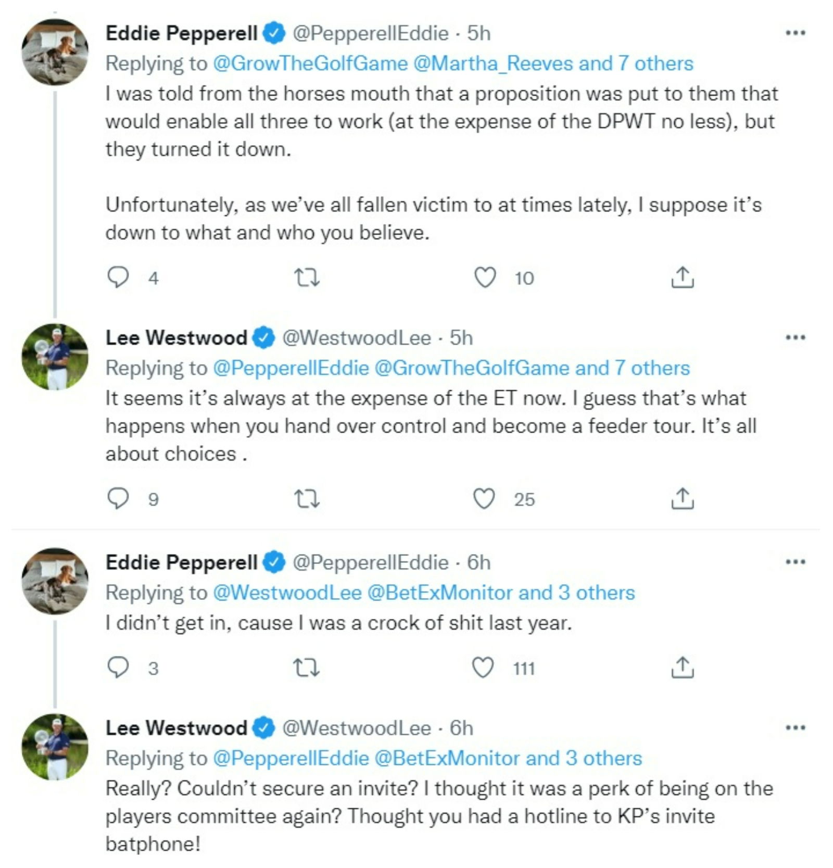Viewport: 833px width, 868px height.
Task: Reply to Eddie Pepperell's 'horses mouth' tweet
Action: point(118,278)
